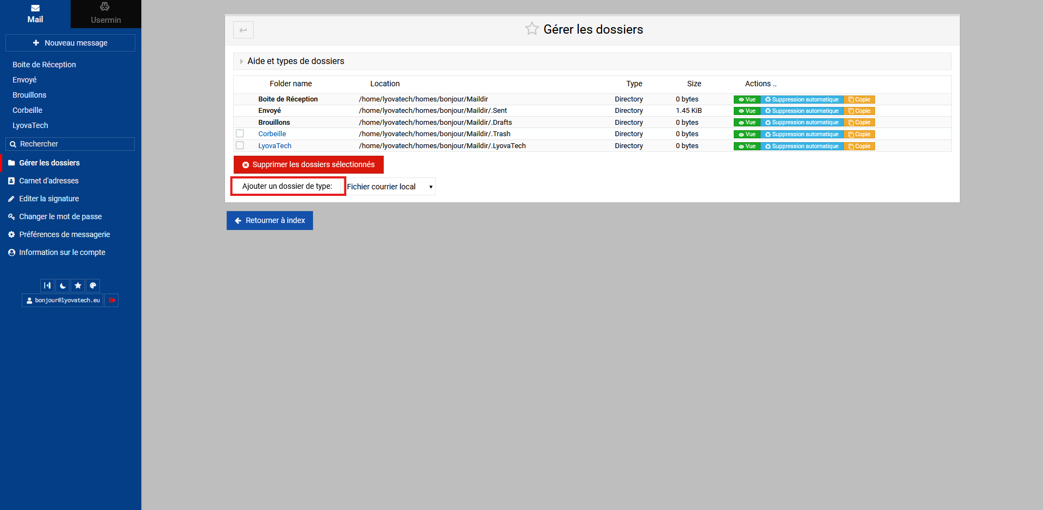
Task: Toggle night mode with the moon icon
Action: [x=63, y=285]
